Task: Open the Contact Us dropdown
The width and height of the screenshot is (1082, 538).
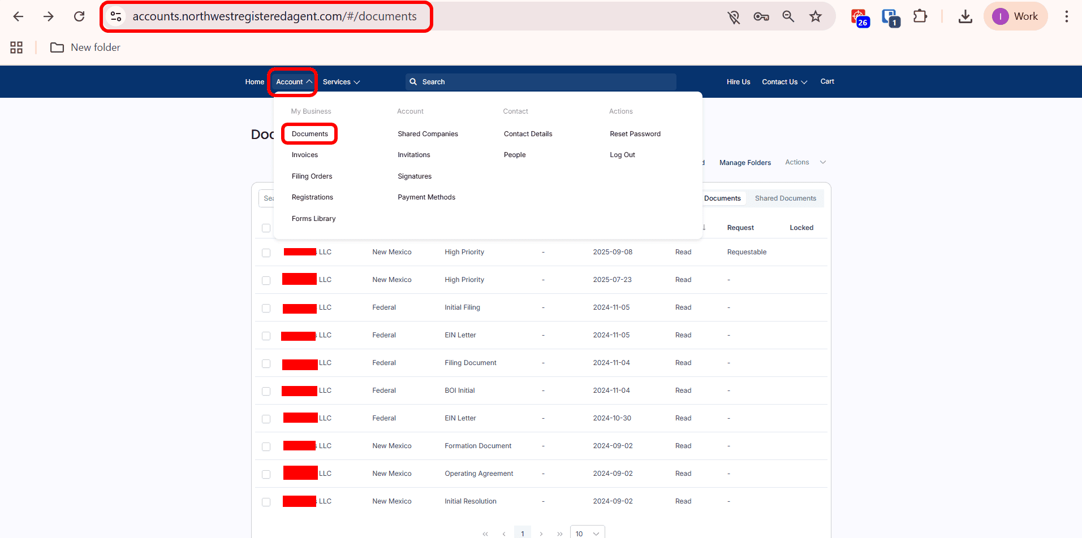Action: pyautogui.click(x=784, y=82)
